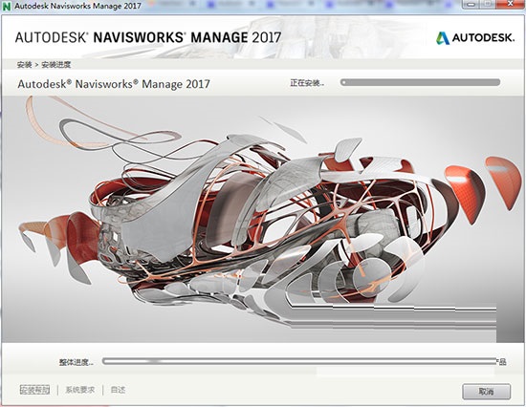Click the 安装 > 安装进度 breadcrumb text
The width and height of the screenshot is (526, 407).
(44, 65)
